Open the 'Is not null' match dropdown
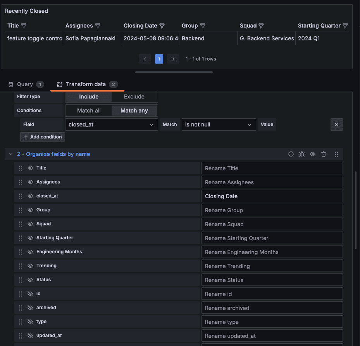The image size is (360, 346). tap(218, 124)
